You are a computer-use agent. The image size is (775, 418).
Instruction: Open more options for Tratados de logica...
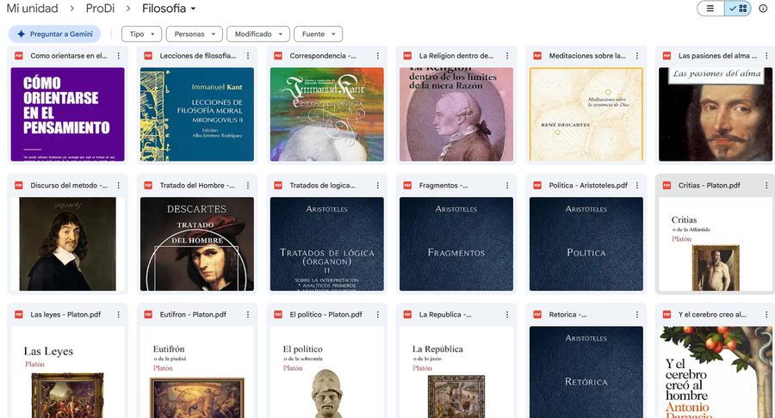pos(378,185)
